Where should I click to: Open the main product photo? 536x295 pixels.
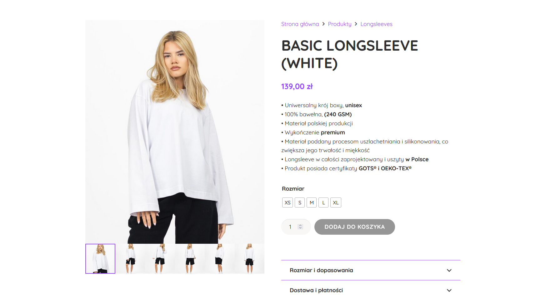175,132
